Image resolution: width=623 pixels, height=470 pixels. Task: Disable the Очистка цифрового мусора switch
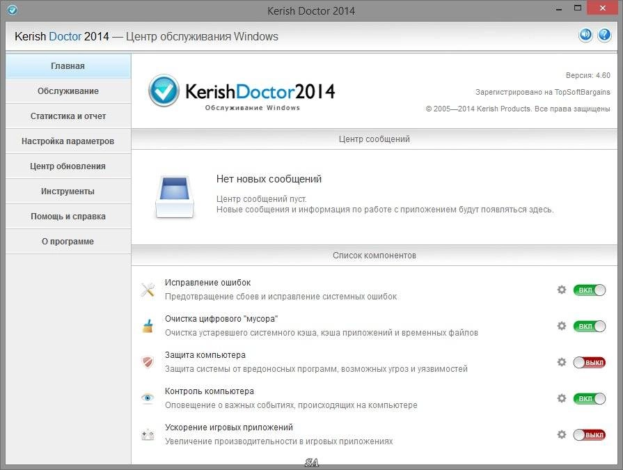[589, 326]
